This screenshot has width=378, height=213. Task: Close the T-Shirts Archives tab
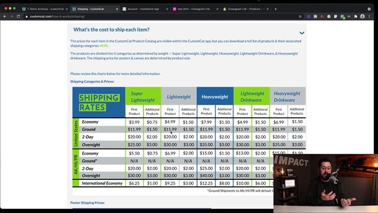(x=67, y=9)
